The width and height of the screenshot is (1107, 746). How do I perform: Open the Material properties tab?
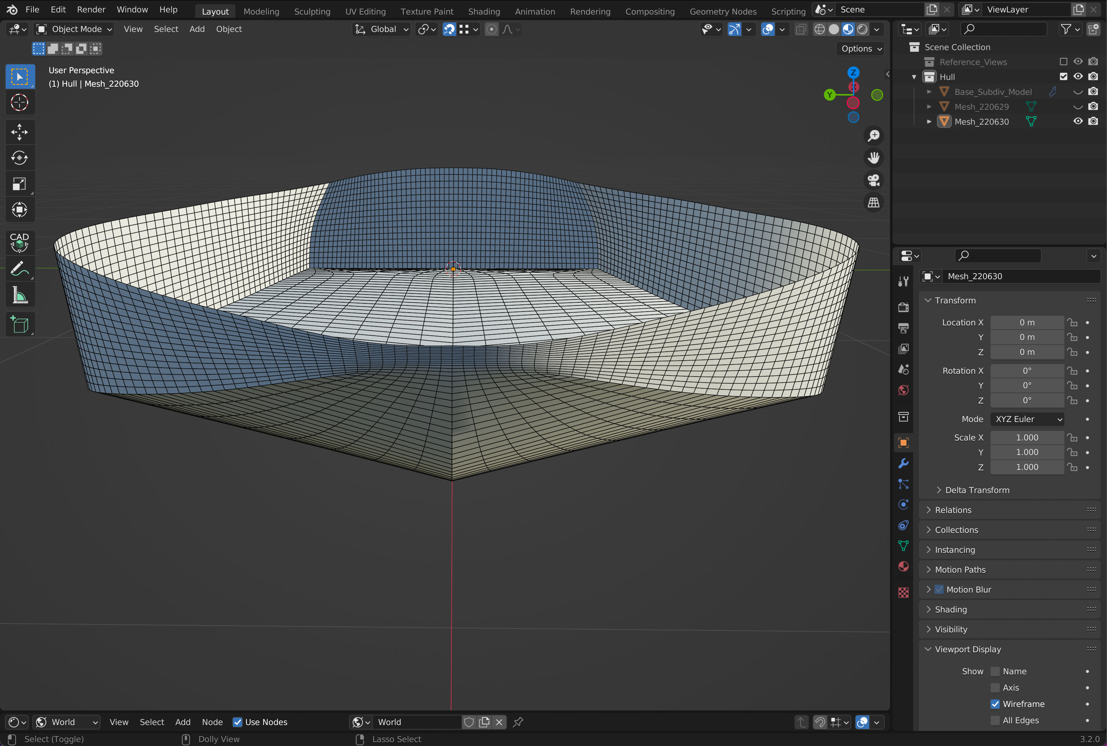(x=904, y=566)
